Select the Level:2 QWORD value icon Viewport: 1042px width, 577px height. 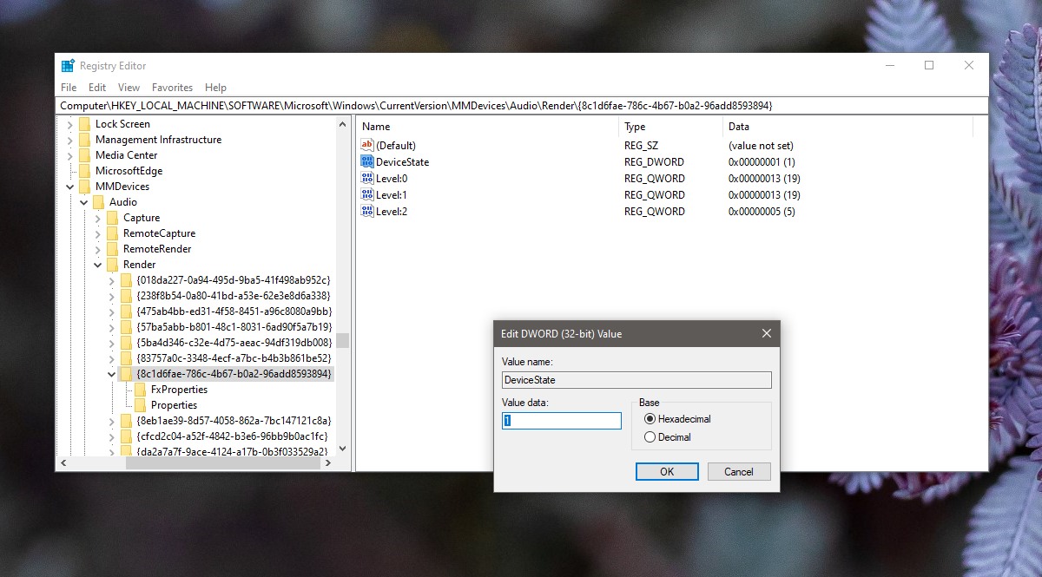tap(366, 211)
